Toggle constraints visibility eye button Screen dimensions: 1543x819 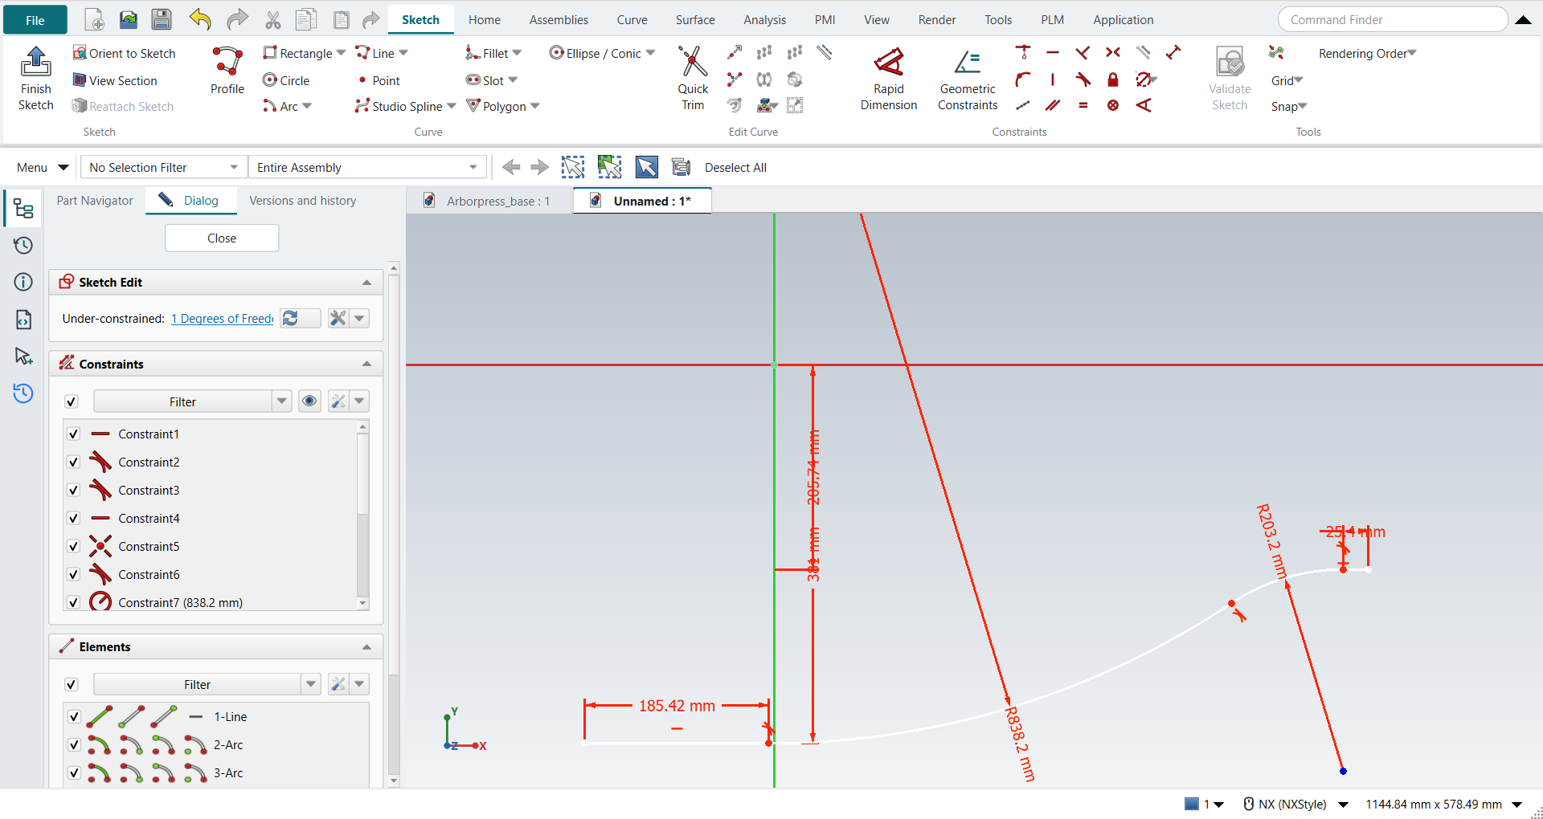coord(309,401)
